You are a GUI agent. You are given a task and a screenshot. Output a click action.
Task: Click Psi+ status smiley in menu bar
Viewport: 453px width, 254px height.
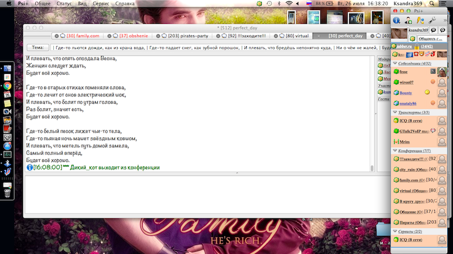pos(259,3)
